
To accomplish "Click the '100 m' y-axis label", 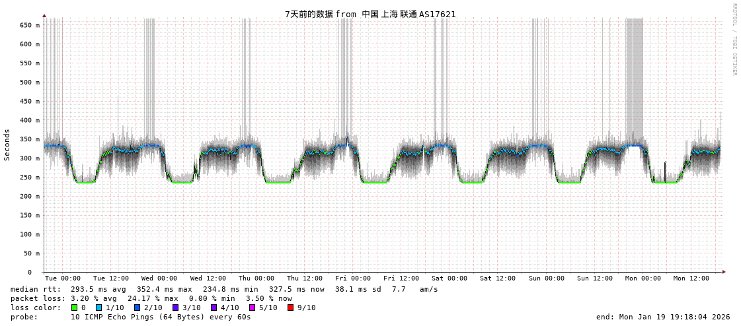I will click(x=30, y=234).
